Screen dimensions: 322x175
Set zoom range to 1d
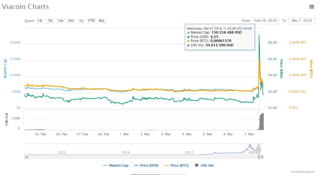coord(40,21)
